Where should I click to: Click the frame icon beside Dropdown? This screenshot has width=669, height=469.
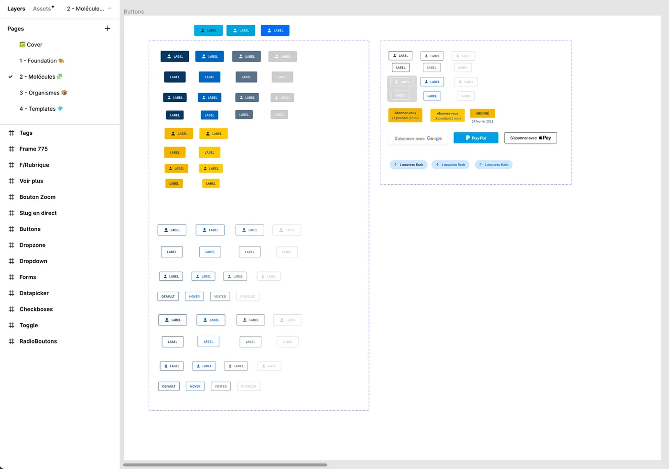coord(11,261)
